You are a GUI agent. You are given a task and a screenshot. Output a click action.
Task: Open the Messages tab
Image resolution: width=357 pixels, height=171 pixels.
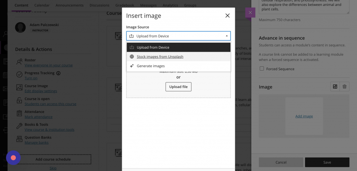(x=148, y=5)
